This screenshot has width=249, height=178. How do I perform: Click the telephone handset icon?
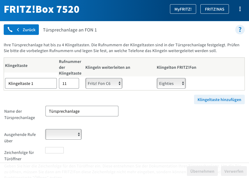point(10,30)
